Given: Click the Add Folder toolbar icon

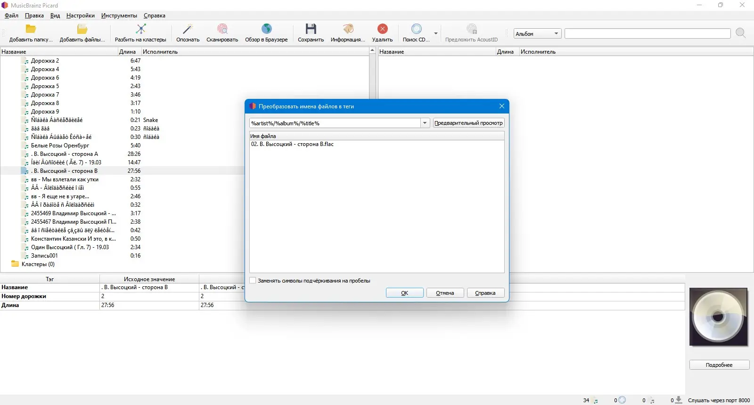Looking at the screenshot, I should [x=31, y=29].
